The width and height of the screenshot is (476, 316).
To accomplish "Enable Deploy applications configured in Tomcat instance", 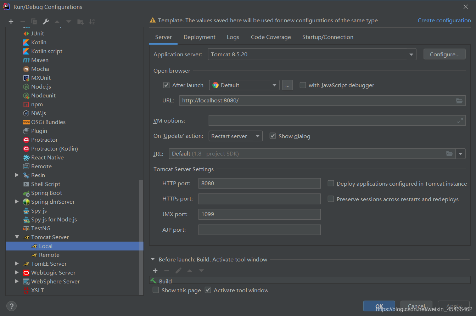I will click(x=331, y=184).
